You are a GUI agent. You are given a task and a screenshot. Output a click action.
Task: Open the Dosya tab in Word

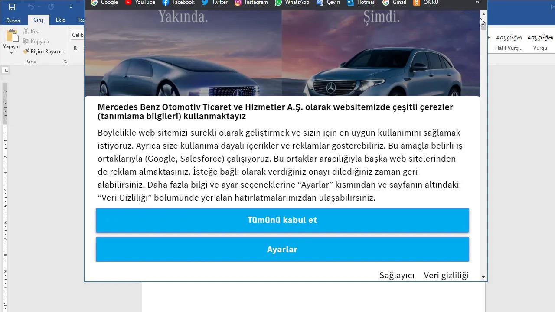click(x=13, y=20)
